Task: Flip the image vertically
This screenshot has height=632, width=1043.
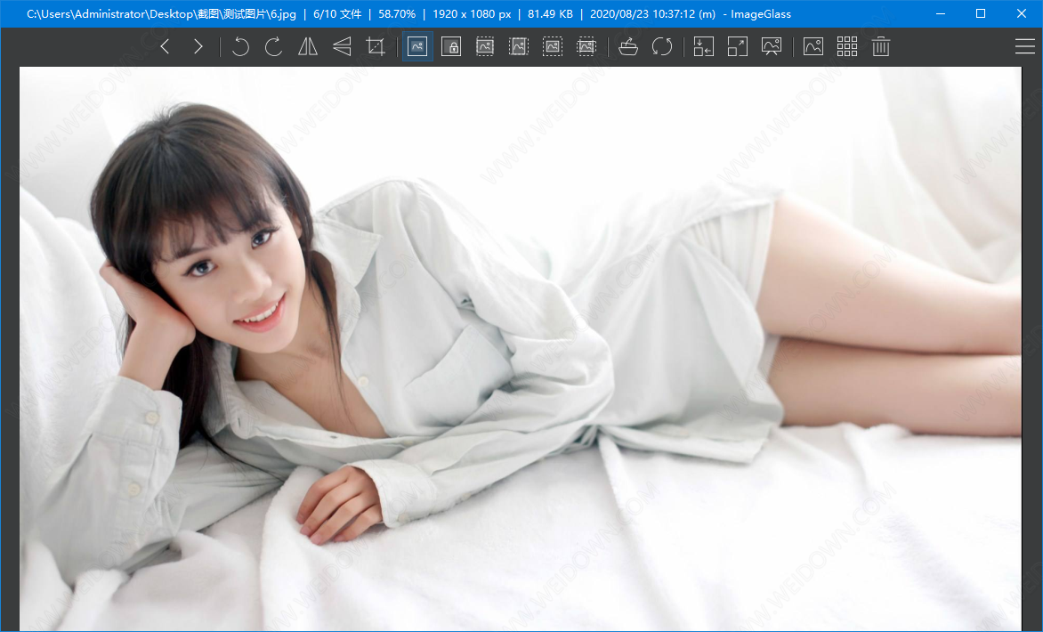Action: tap(342, 47)
